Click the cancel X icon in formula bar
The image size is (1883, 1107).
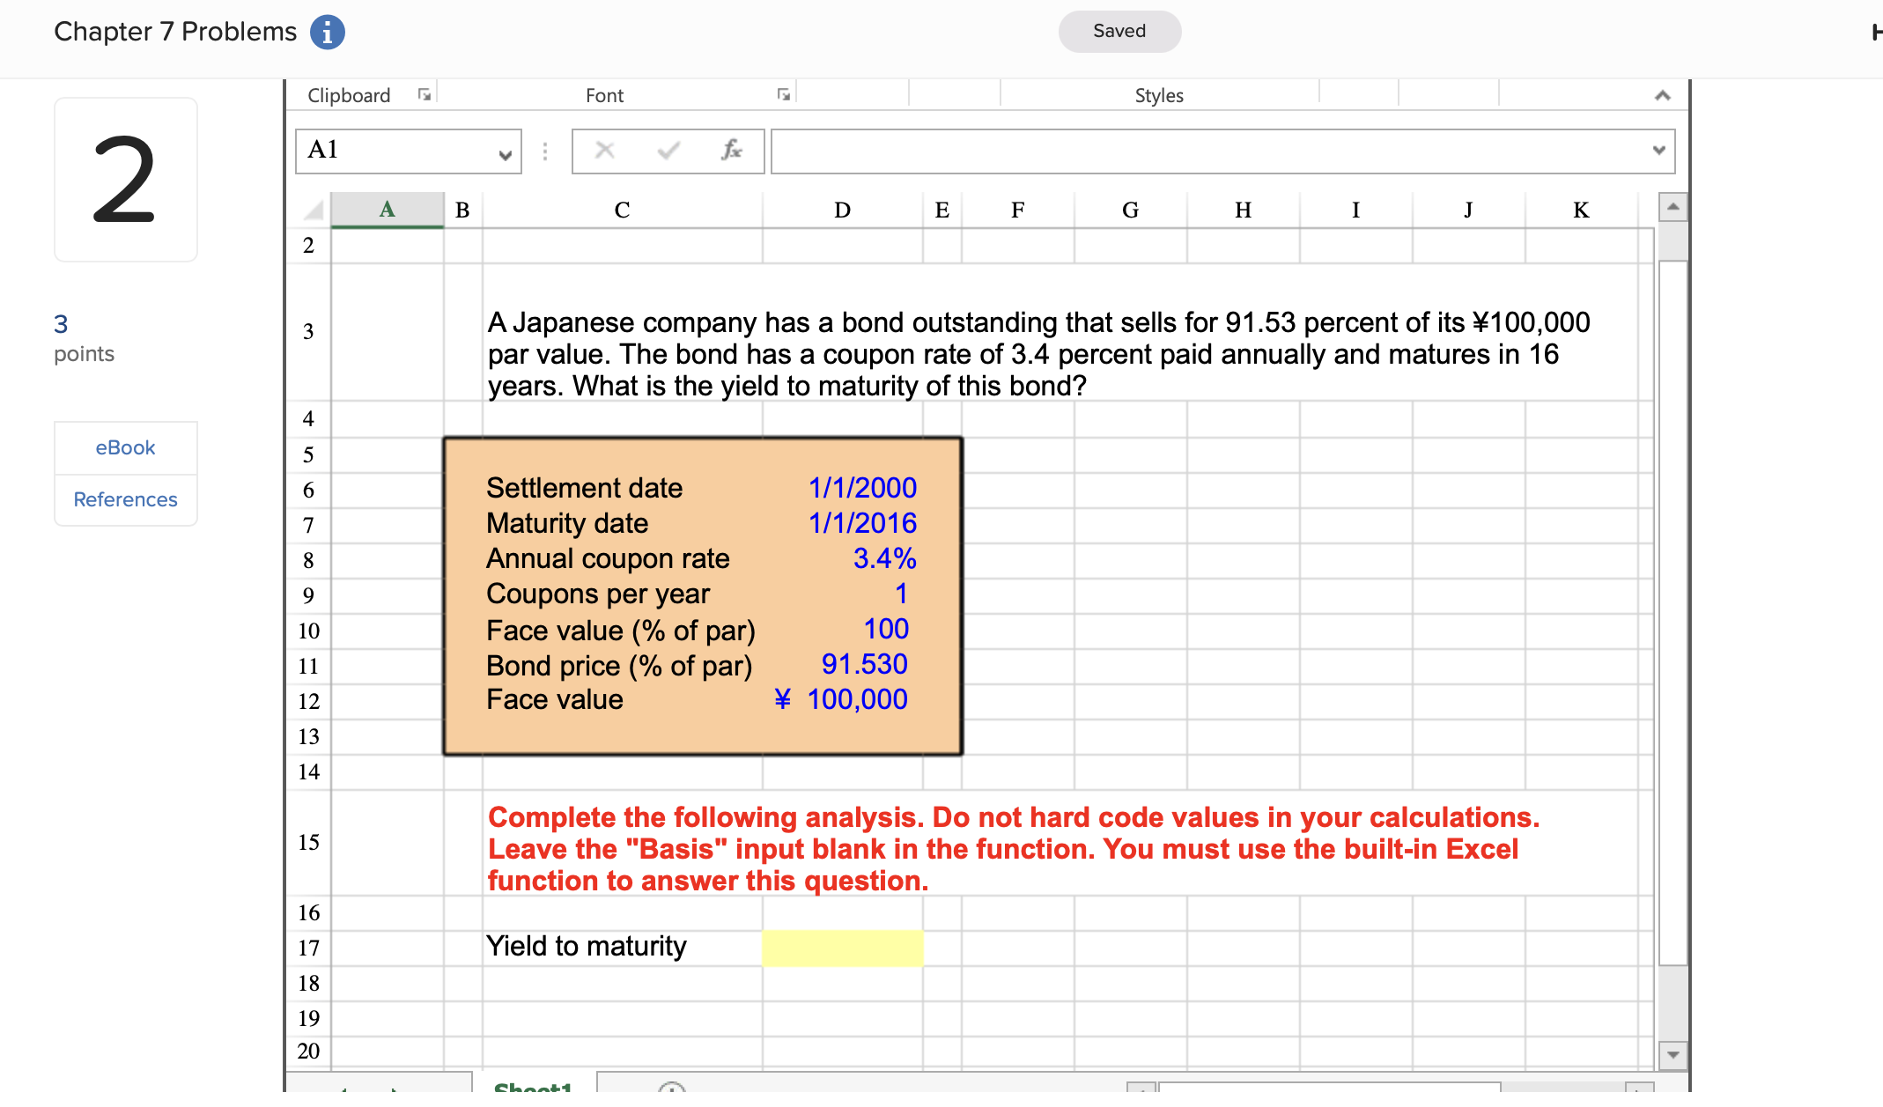(604, 151)
